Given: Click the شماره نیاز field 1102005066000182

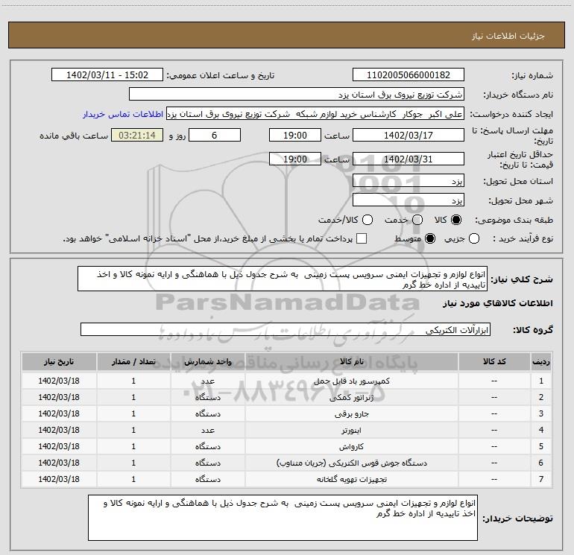Looking at the screenshot, I should 409,75.
